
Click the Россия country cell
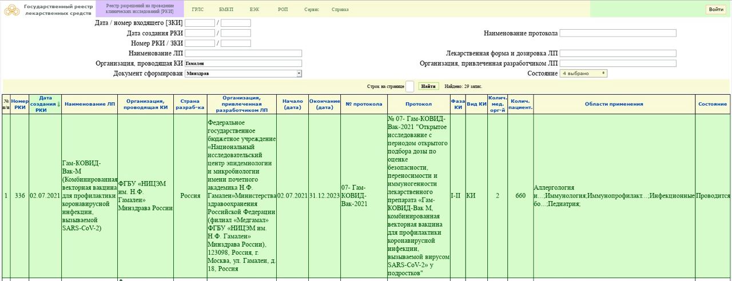[x=190, y=196]
